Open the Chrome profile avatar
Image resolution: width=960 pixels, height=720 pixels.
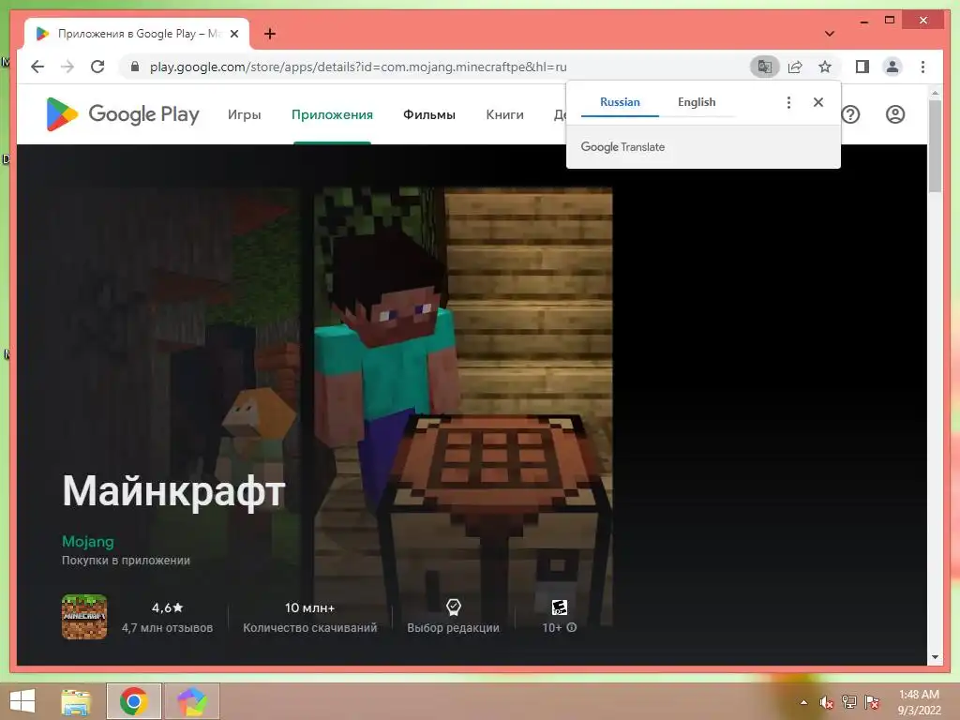(892, 67)
